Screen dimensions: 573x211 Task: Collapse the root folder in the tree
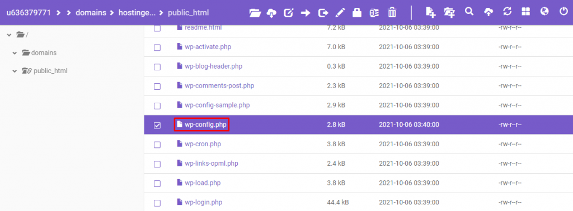click(x=9, y=35)
